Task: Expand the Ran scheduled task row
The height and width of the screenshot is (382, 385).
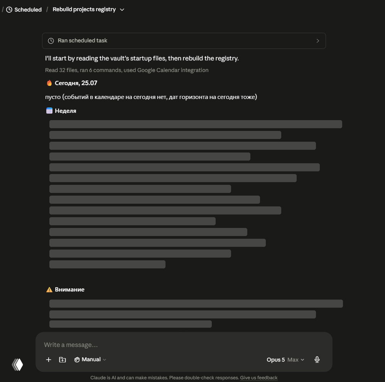Action: point(184,41)
